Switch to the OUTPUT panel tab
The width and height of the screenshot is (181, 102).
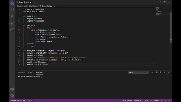(31, 73)
